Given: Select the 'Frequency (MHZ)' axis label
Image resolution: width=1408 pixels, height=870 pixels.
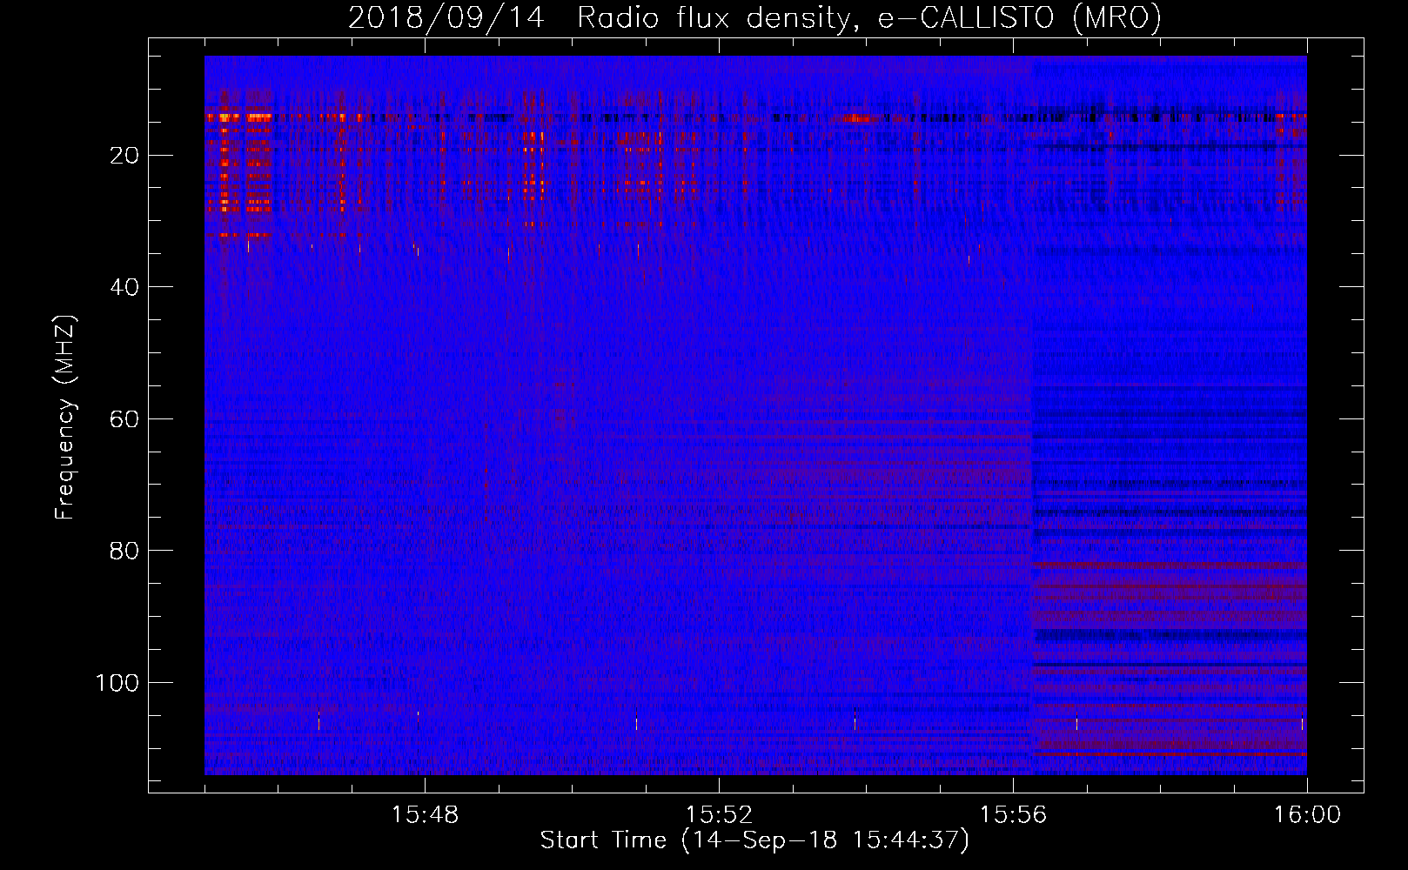Looking at the screenshot, I should pyautogui.click(x=65, y=418).
